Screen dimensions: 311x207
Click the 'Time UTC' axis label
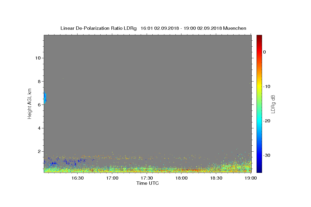[147, 183]
